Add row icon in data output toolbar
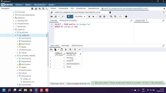Screen dimensions: 166x93 51,50
